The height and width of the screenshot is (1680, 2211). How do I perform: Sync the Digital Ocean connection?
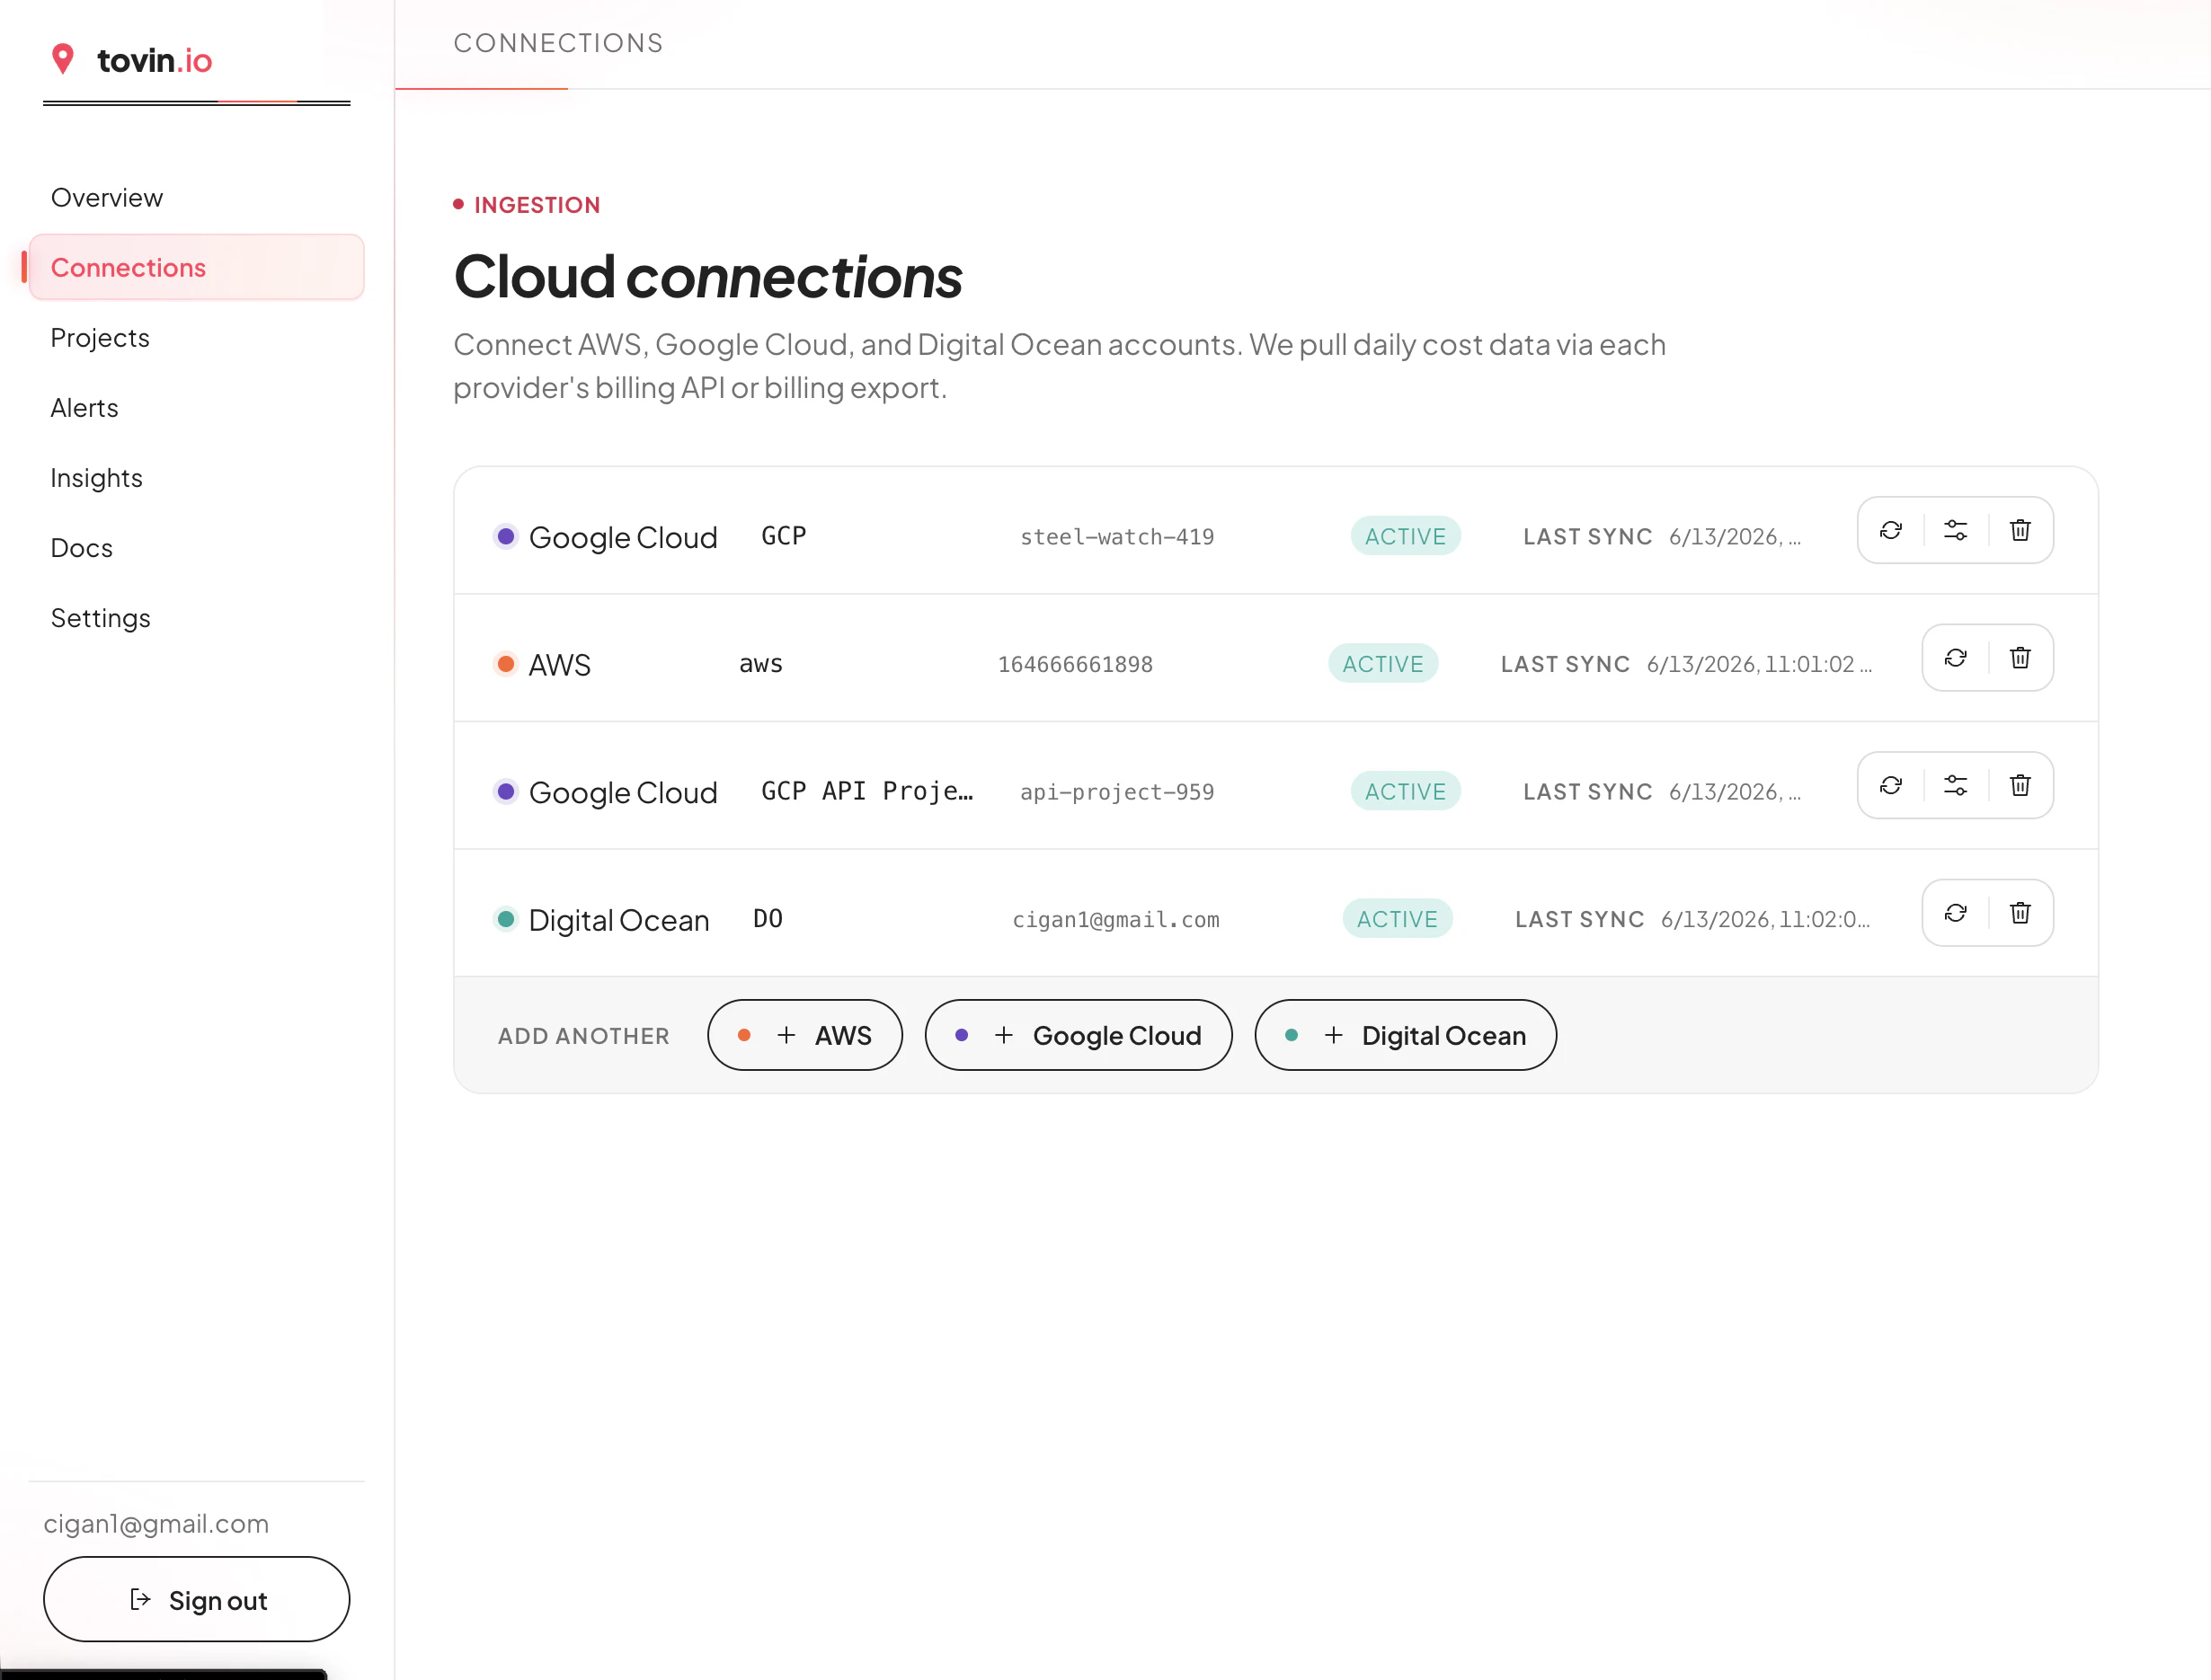[1955, 913]
